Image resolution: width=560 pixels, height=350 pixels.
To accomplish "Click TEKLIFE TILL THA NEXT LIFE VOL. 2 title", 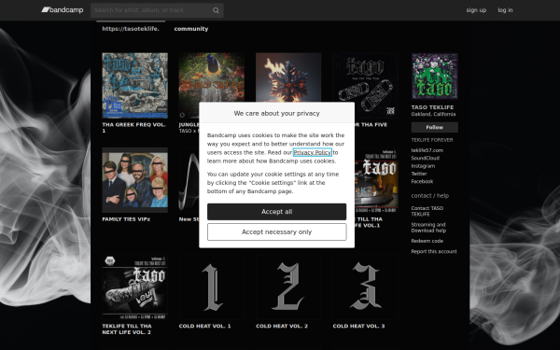I will click(x=127, y=329).
